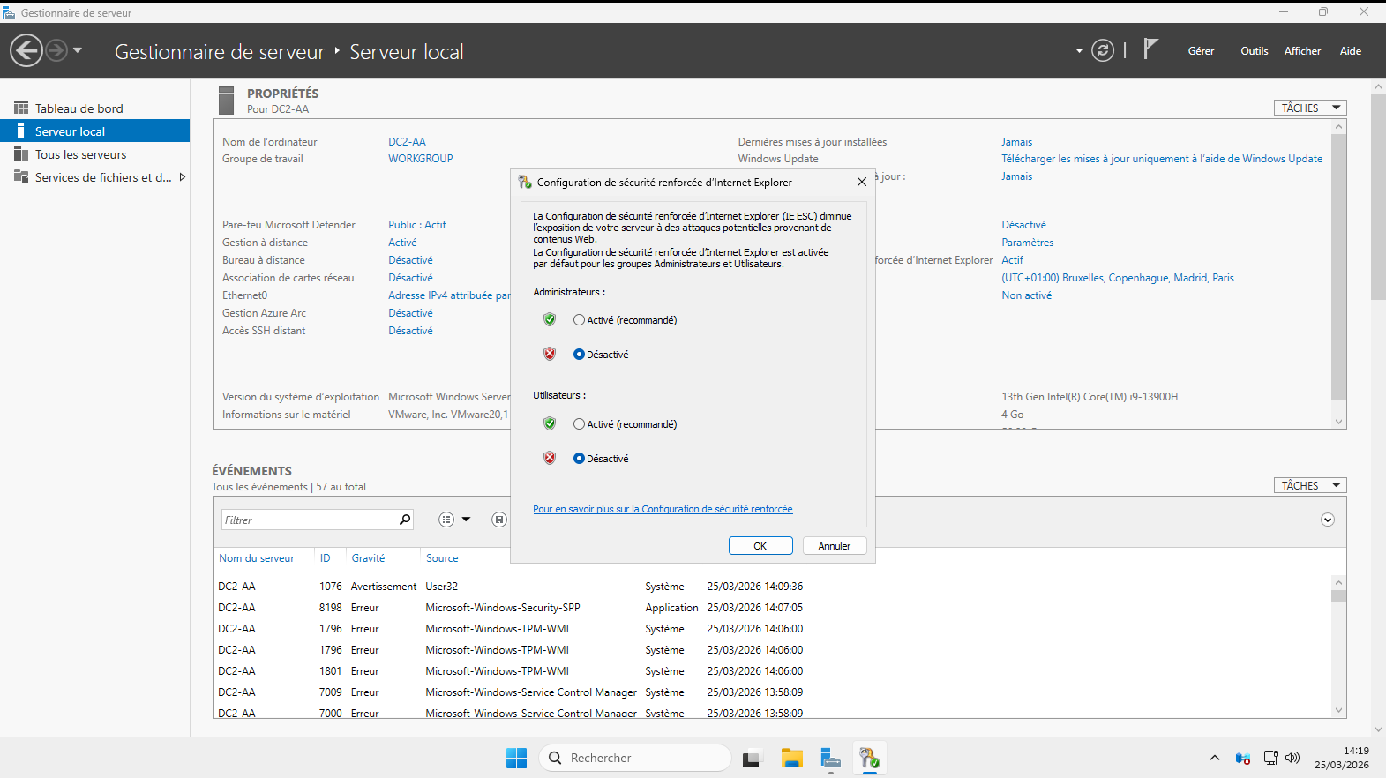Select event 8198 Microsoft-Windows-Security-SPP row
Viewport: 1386px width, 778px height.
tap(773, 608)
